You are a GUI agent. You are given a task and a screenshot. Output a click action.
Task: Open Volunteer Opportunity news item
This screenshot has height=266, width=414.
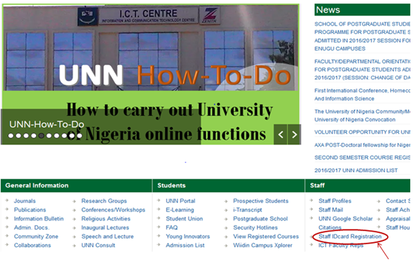pyautogui.click(x=362, y=132)
